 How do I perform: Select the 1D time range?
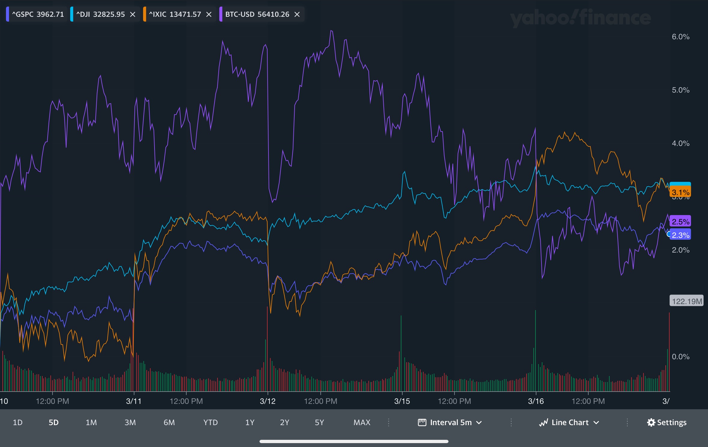pos(18,422)
